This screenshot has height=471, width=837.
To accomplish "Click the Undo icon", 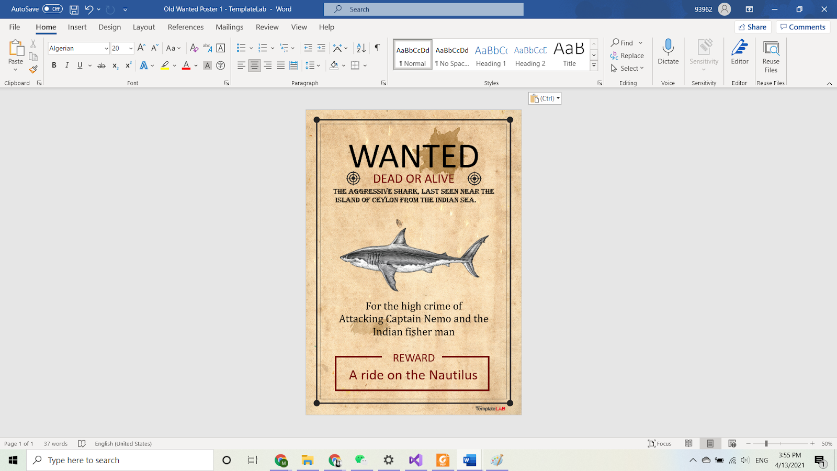I will pyautogui.click(x=89, y=9).
